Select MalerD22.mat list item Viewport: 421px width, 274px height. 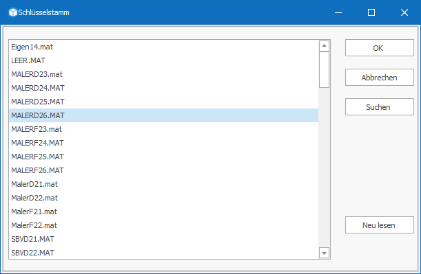click(164, 198)
